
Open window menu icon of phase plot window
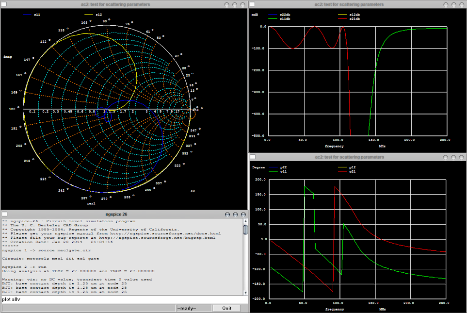253,157
